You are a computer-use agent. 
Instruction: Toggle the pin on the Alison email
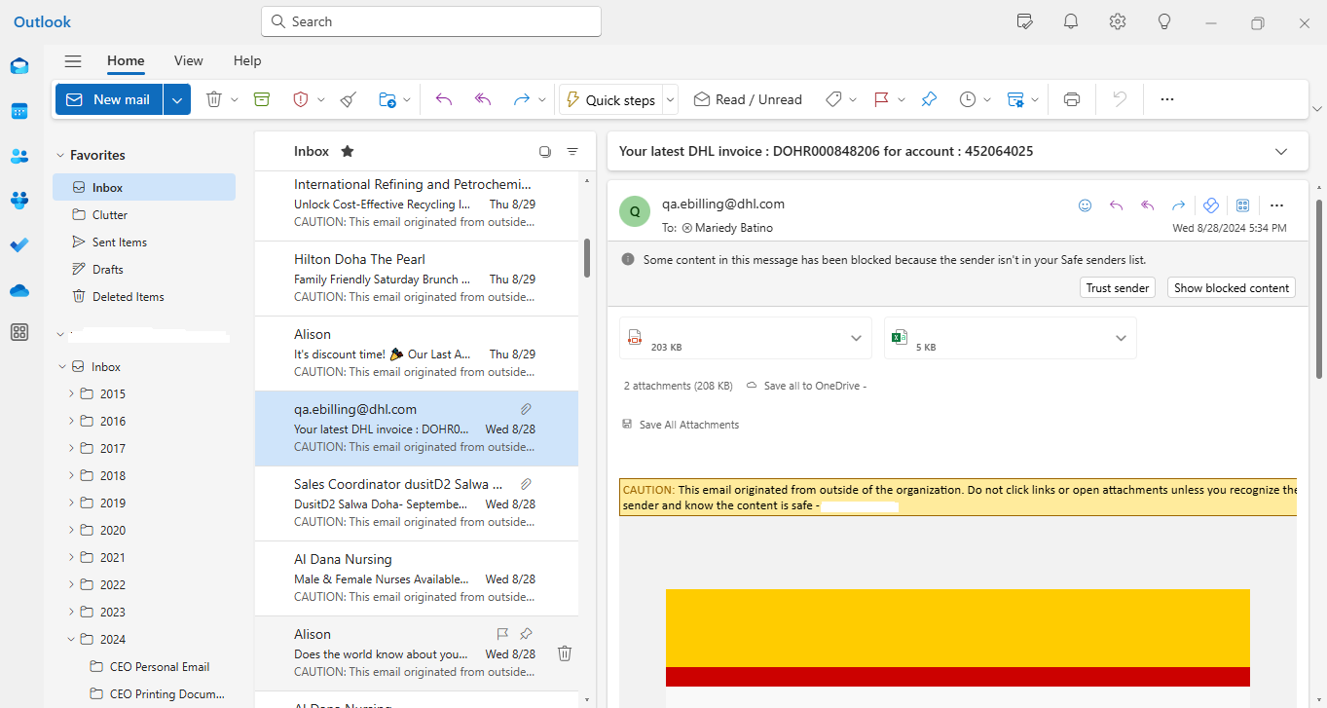click(527, 633)
